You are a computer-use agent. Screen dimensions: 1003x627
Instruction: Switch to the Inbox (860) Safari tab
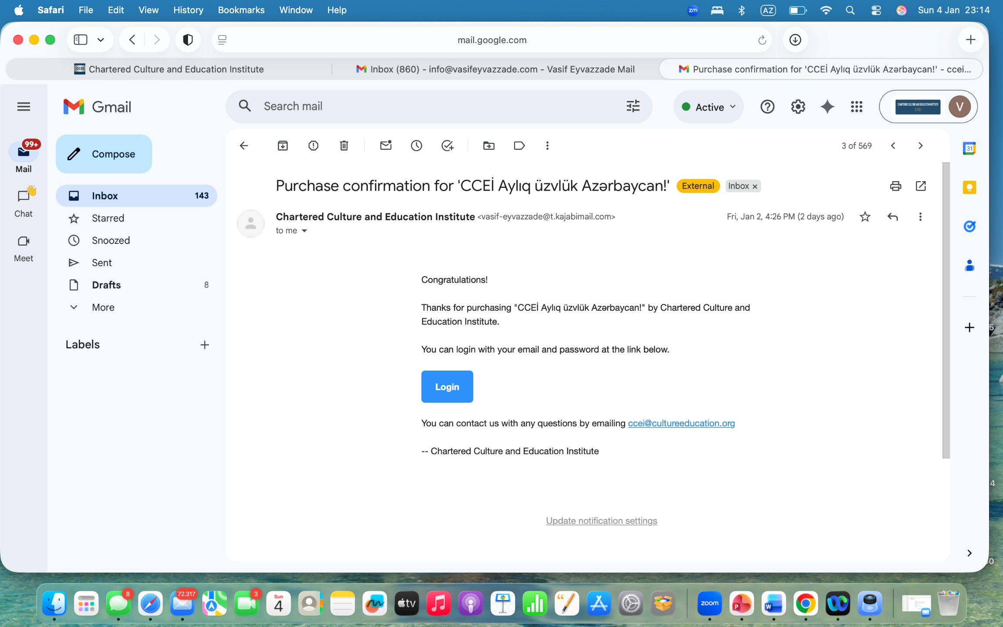click(495, 69)
